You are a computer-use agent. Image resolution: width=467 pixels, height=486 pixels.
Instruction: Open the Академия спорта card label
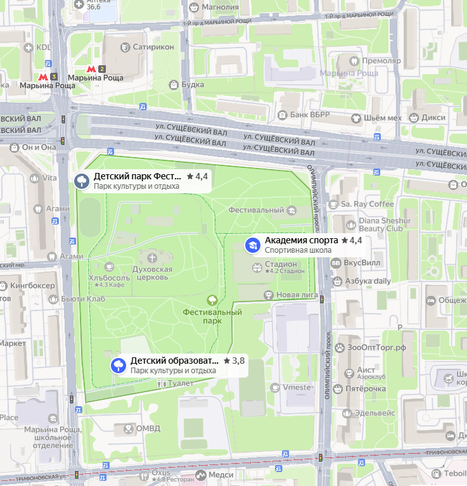tap(301, 240)
